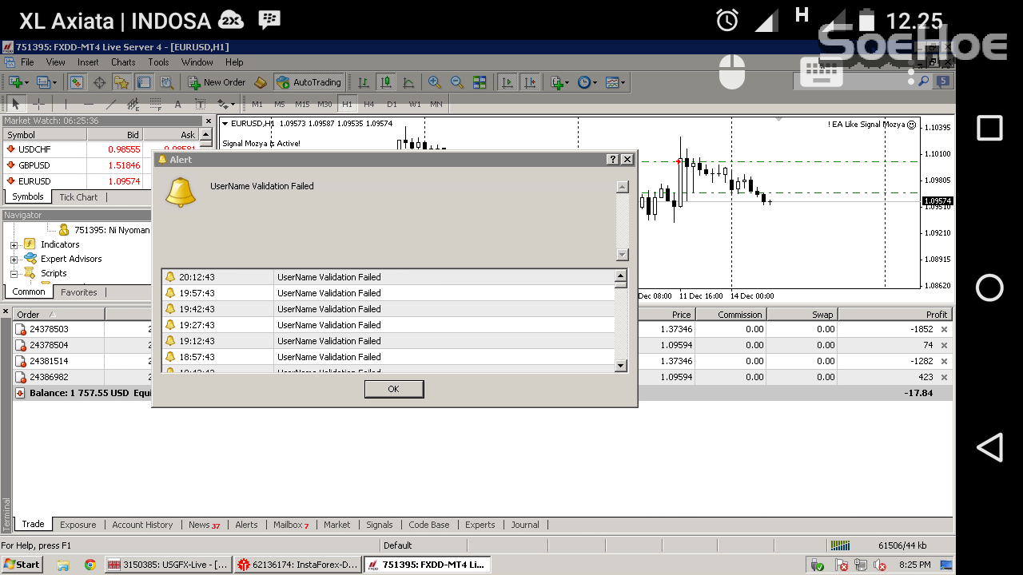Click OK on the Alert dialog
Viewport: 1023px width, 575px height.
(393, 389)
